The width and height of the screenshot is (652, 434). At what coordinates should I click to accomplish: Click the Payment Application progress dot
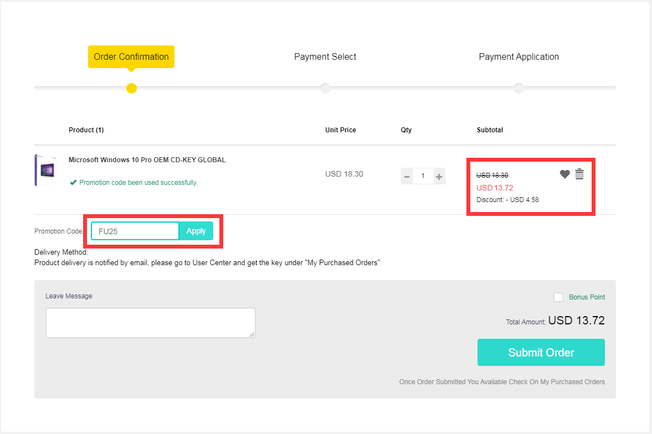coord(519,88)
